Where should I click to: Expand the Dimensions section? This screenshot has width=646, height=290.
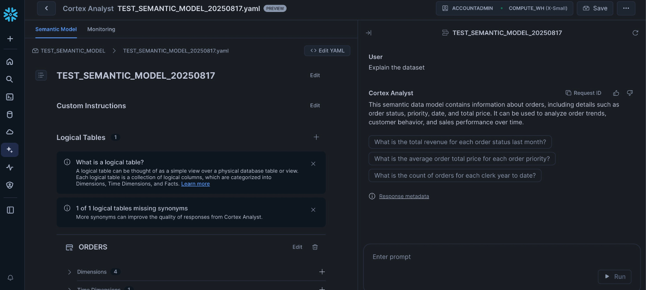point(70,272)
